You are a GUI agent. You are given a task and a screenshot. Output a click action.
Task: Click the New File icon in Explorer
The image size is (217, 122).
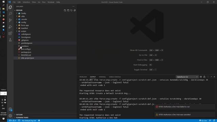[65, 11]
